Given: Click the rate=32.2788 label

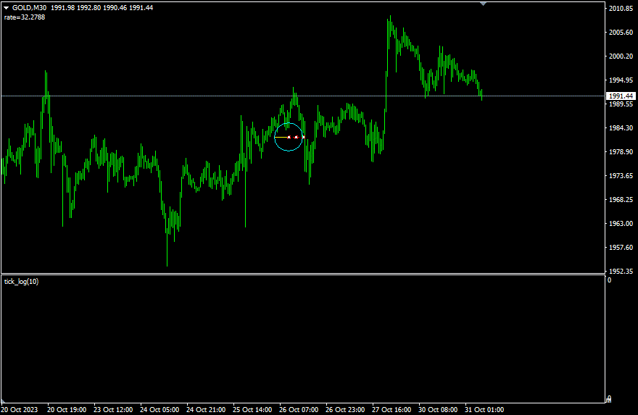Looking at the screenshot, I should [x=25, y=17].
